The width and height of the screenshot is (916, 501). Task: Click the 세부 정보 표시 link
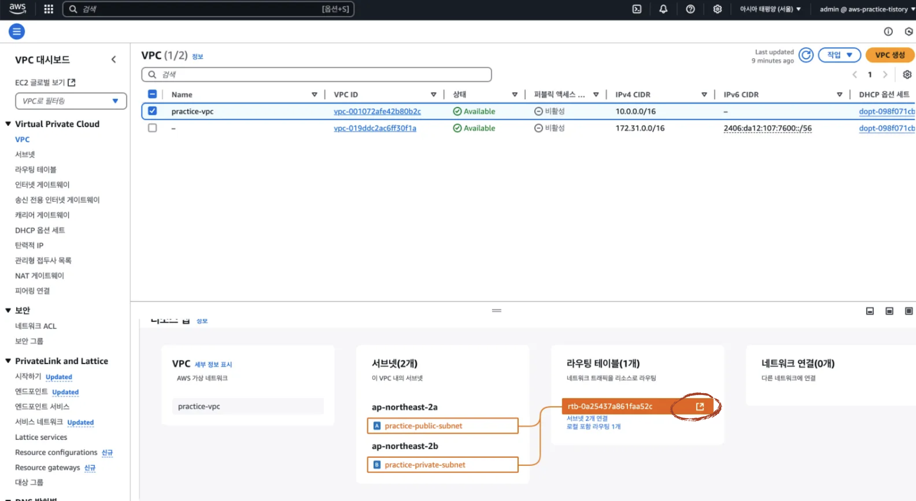[213, 364]
